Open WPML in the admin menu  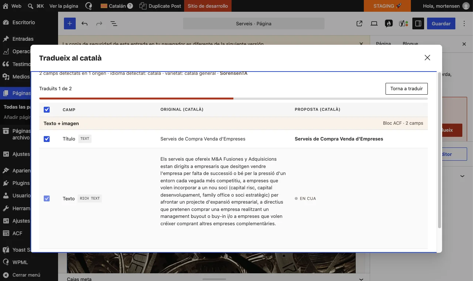20,262
